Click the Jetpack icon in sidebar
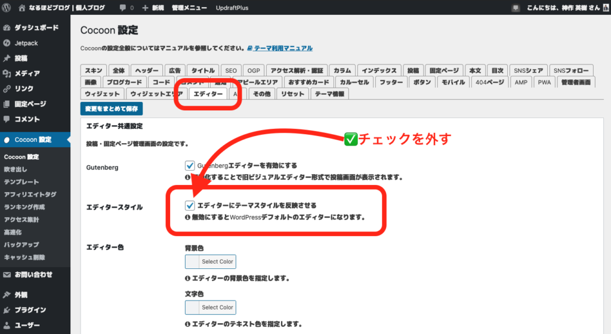This screenshot has height=334, width=611. tap(7, 43)
